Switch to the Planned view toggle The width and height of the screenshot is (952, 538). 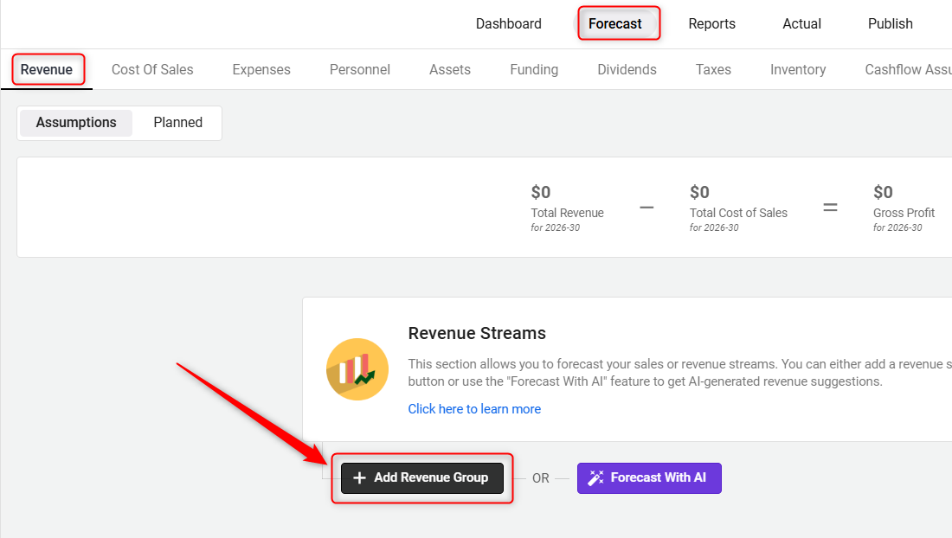[x=178, y=123]
